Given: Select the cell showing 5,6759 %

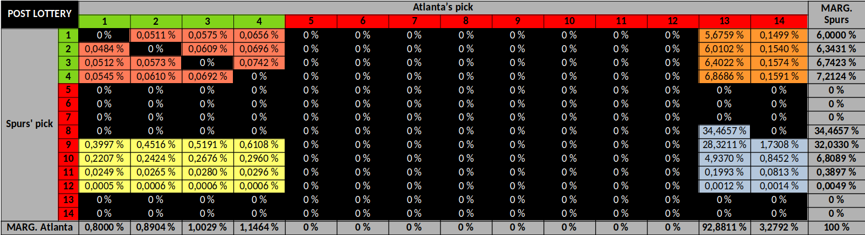Looking at the screenshot, I should coord(724,35).
